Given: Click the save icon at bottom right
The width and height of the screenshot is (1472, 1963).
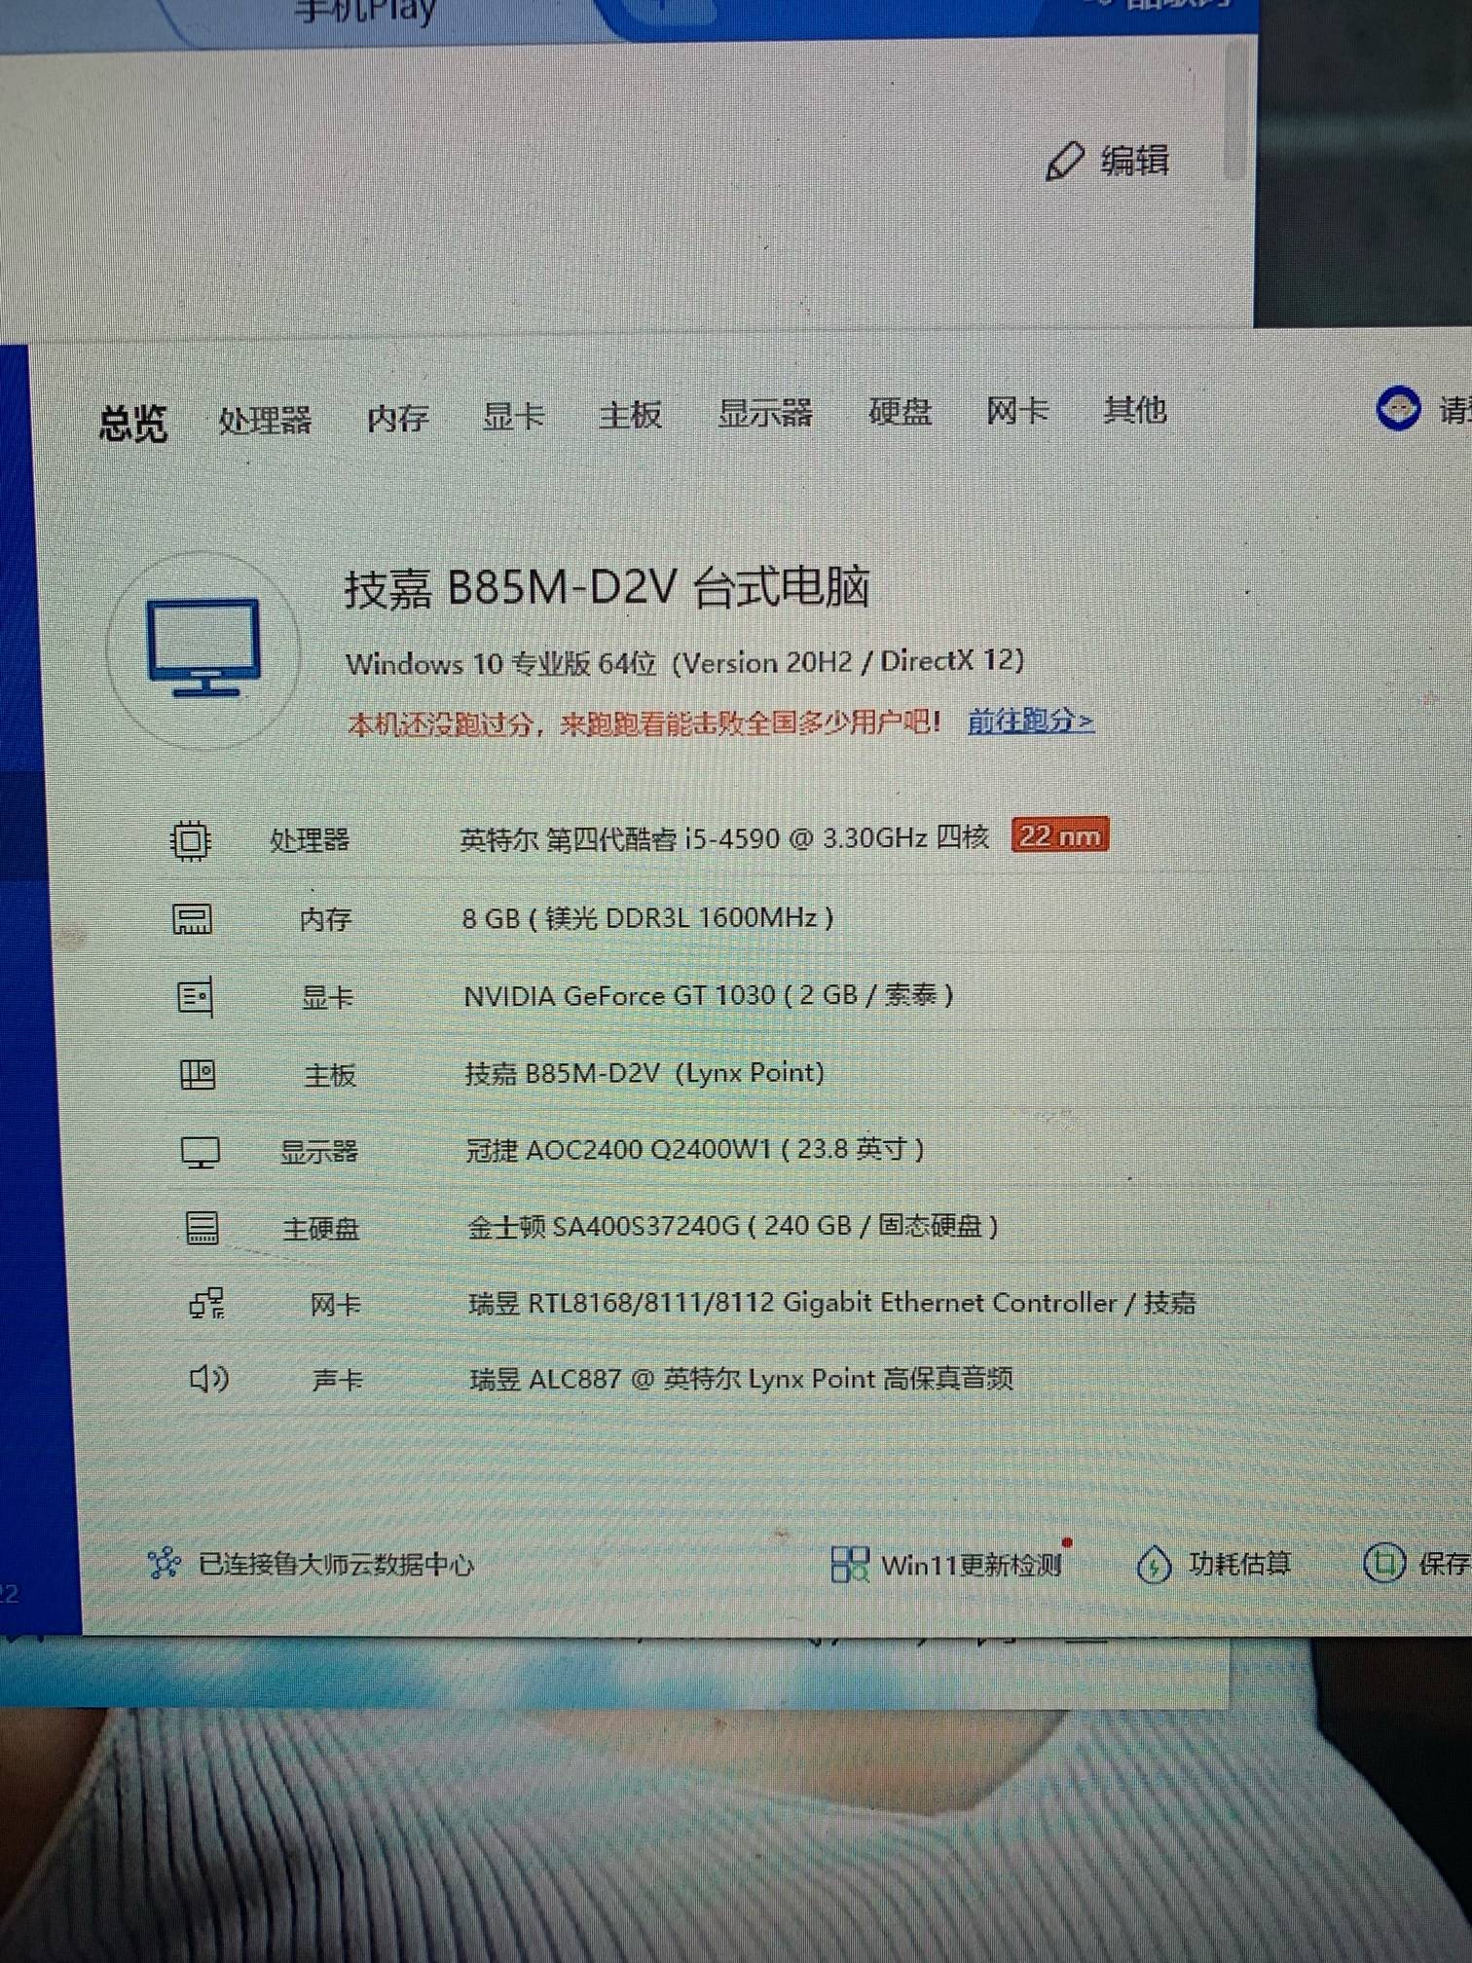Looking at the screenshot, I should pos(1383,1563).
